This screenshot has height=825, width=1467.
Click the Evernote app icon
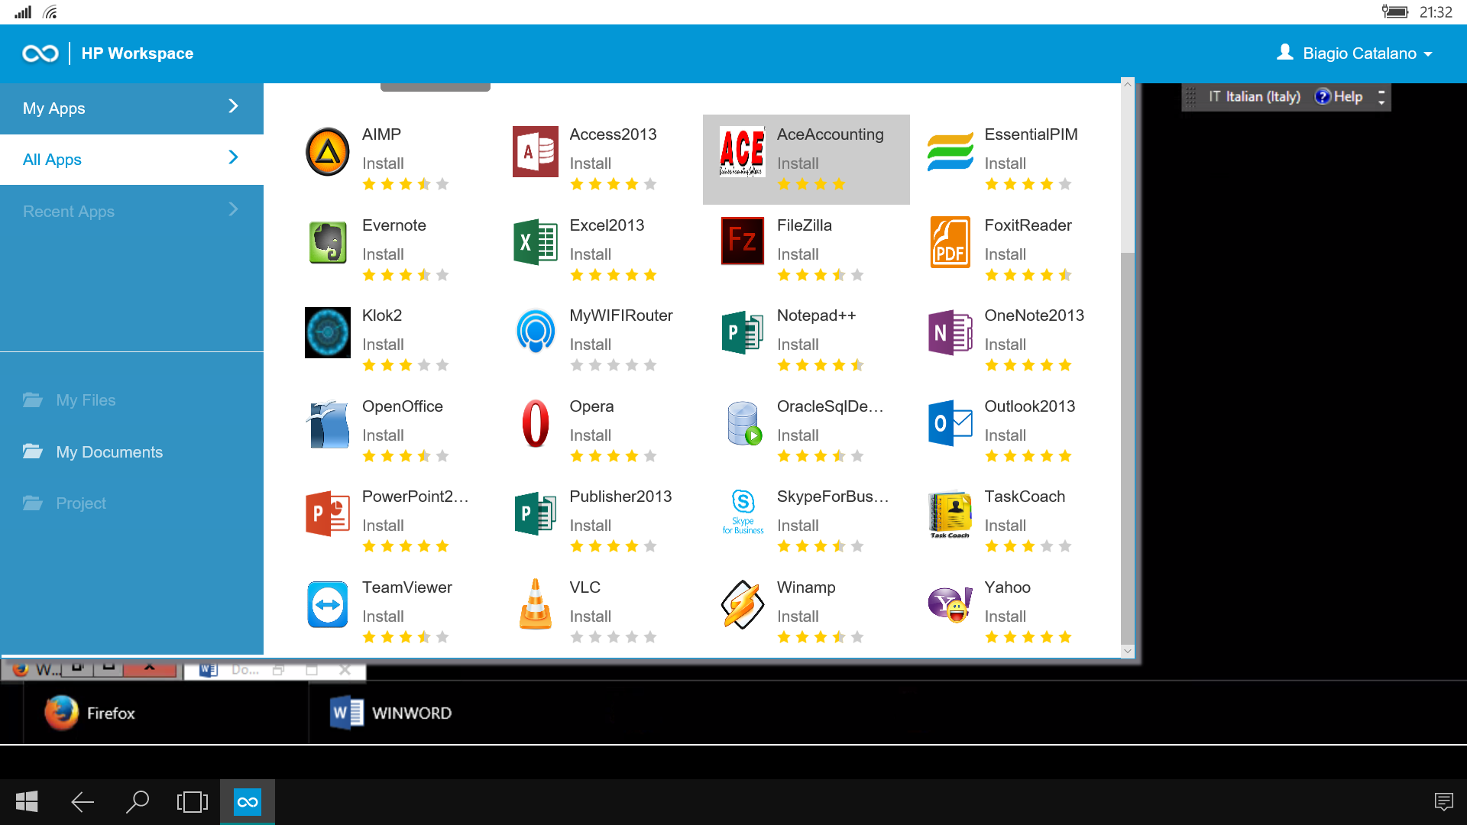329,241
